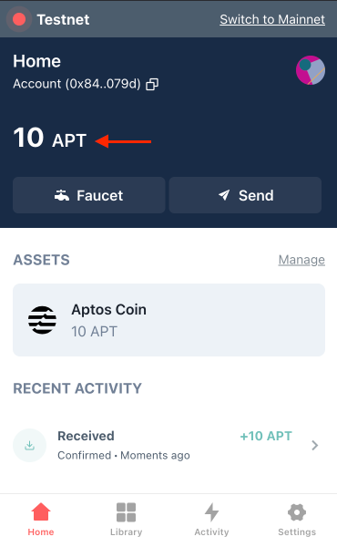Copy the account address using copy icon
Screen dimensions: 337x547
click(x=152, y=84)
